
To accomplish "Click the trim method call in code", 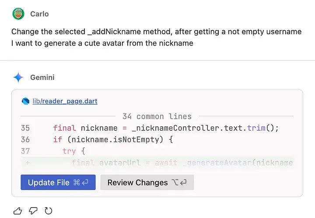I will [x=256, y=128].
